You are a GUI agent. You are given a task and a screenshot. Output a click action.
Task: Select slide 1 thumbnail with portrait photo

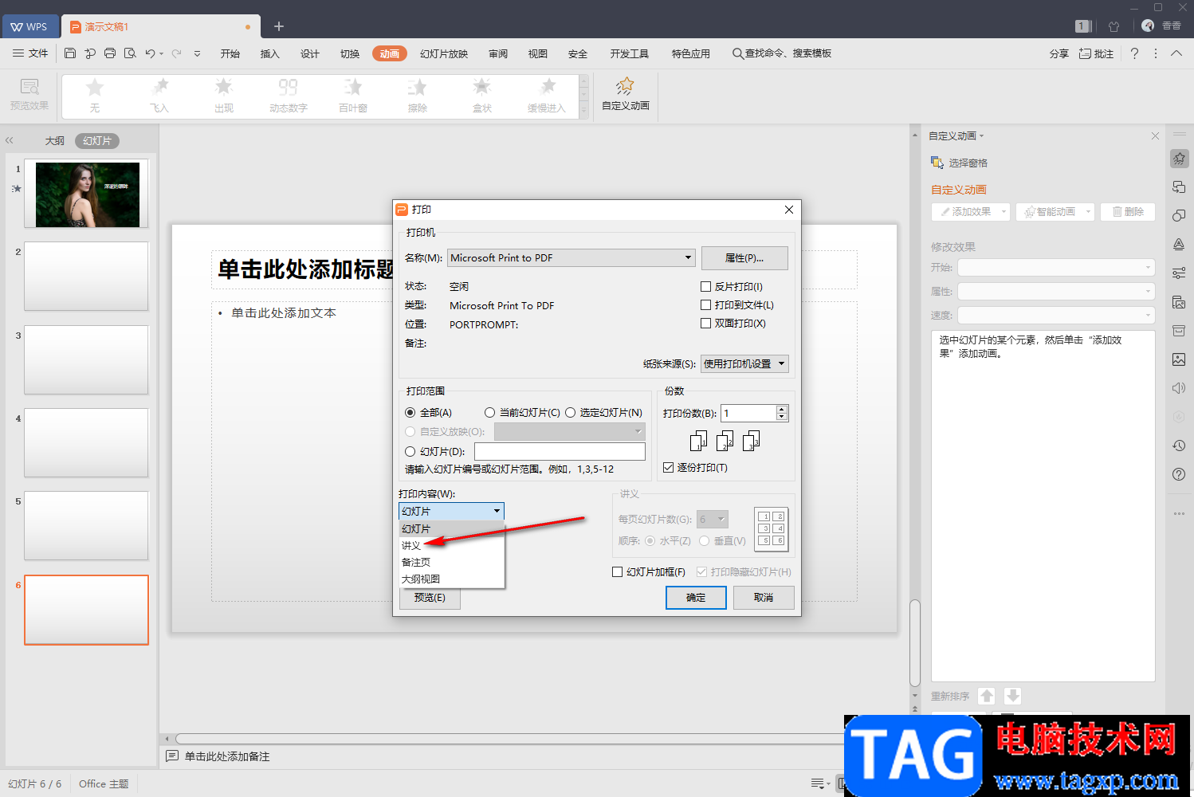click(x=87, y=194)
